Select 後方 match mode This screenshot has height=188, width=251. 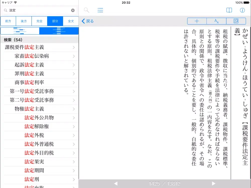[x=24, y=21]
